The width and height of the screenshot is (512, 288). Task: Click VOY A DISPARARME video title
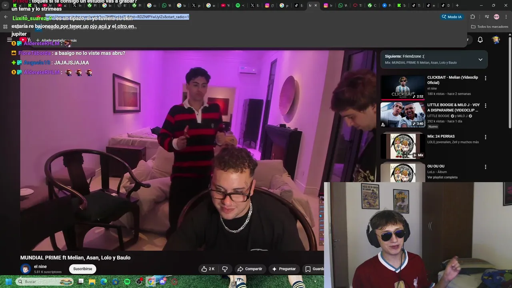[453, 107]
